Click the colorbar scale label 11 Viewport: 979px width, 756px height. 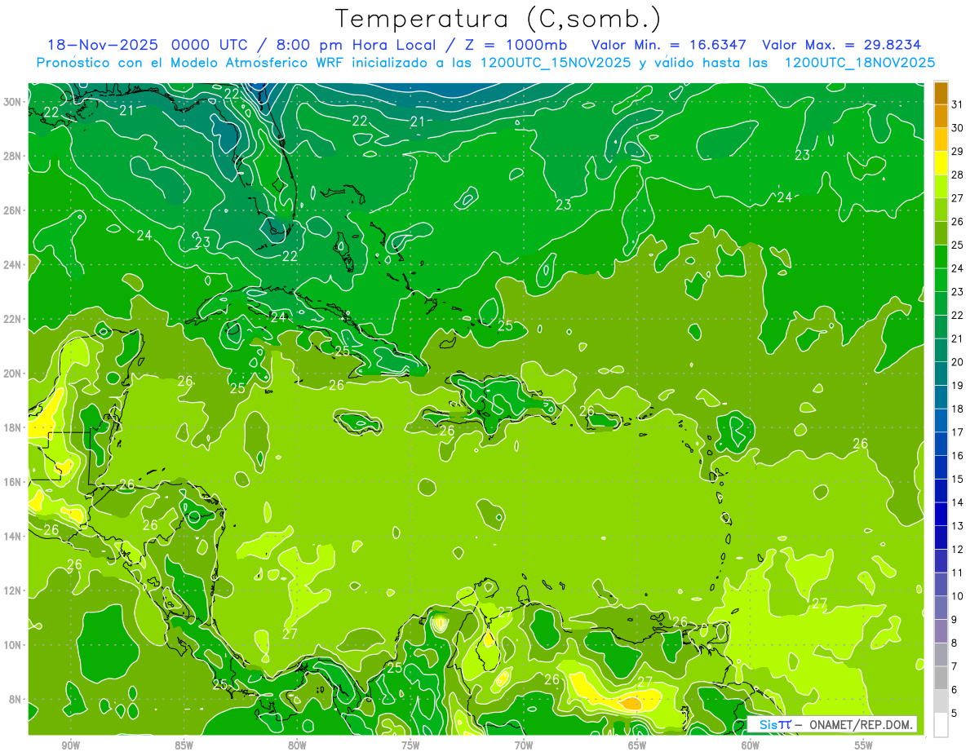958,573
